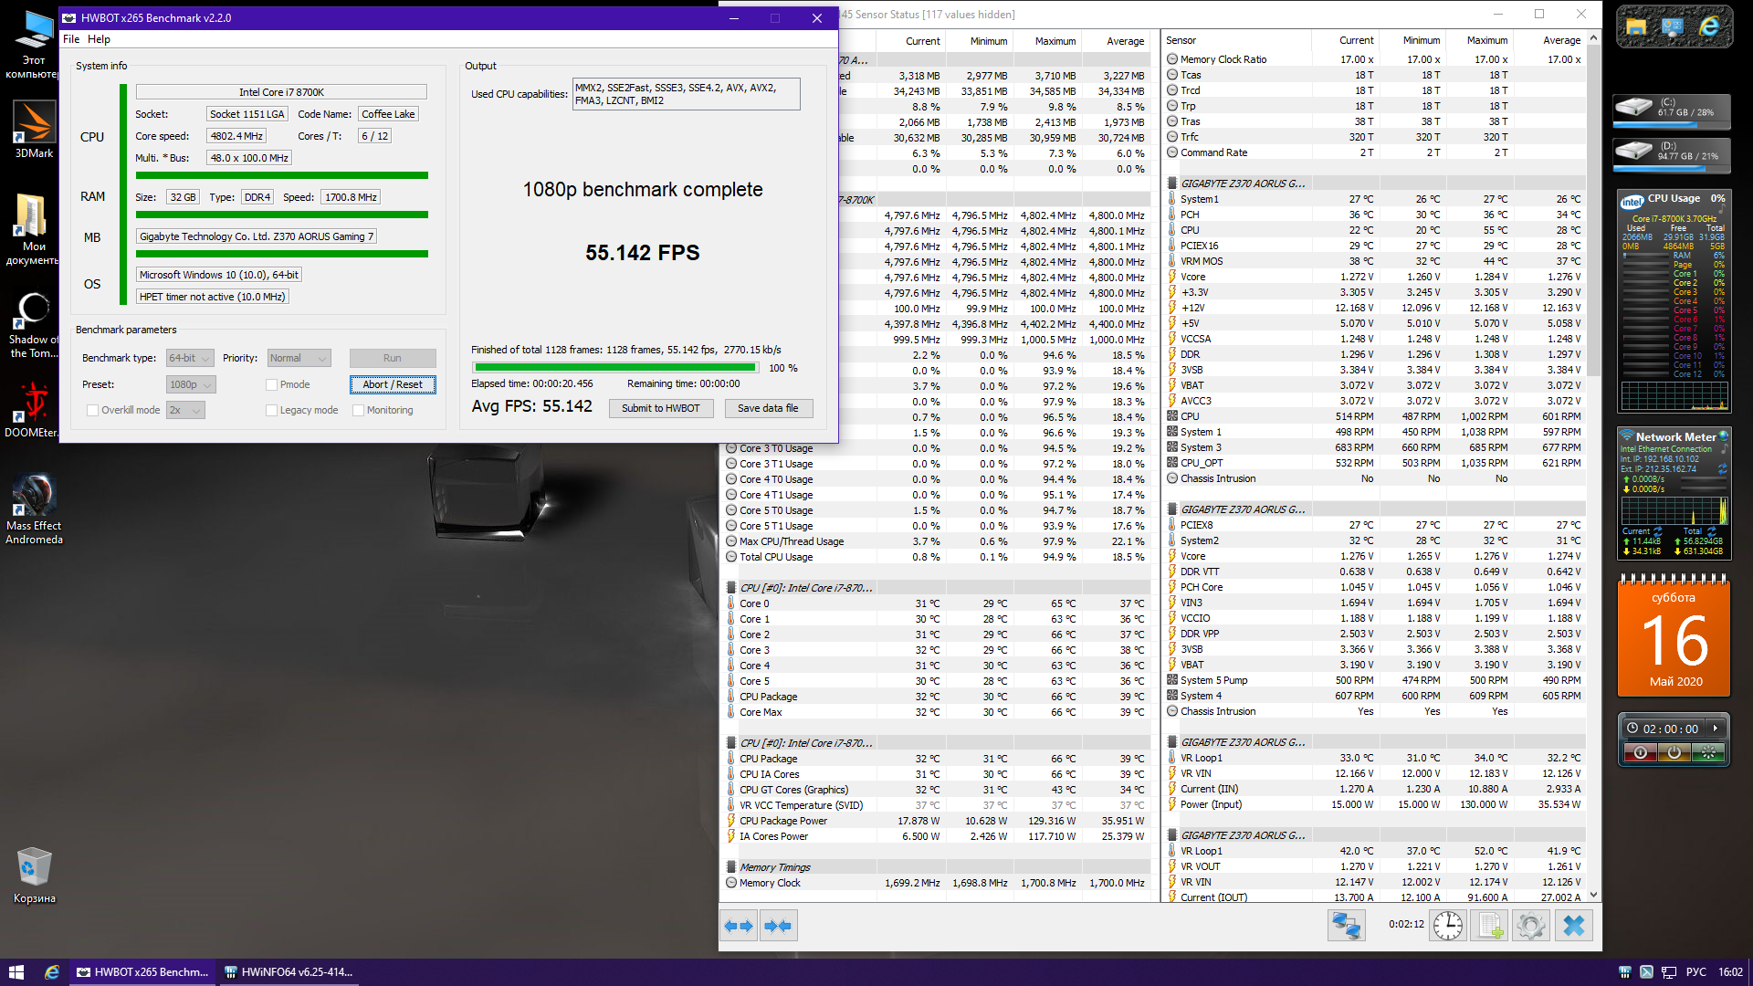Expand the Preset 1080p dropdown

190,385
